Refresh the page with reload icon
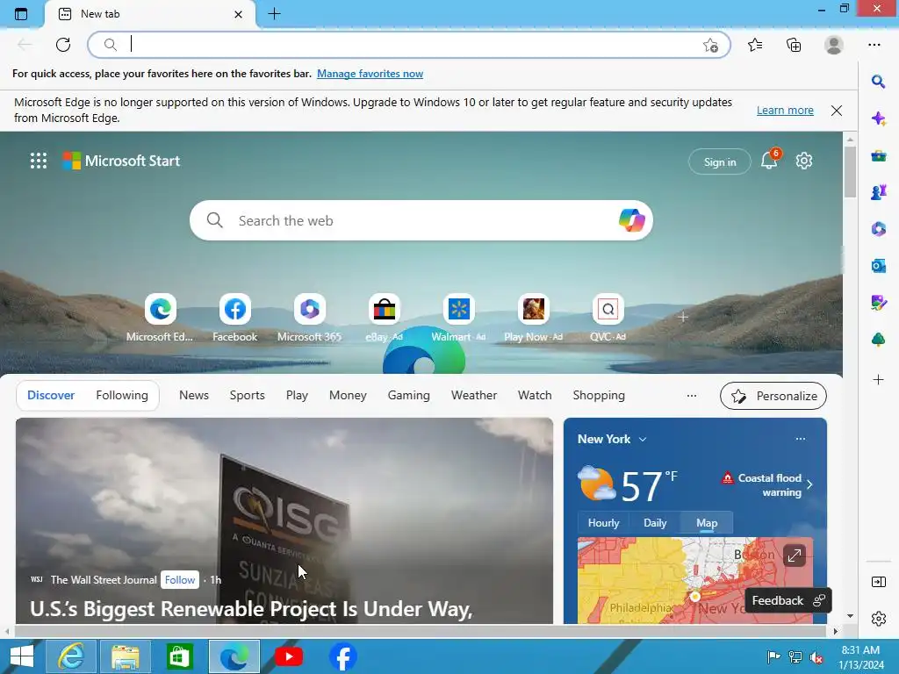 click(63, 45)
